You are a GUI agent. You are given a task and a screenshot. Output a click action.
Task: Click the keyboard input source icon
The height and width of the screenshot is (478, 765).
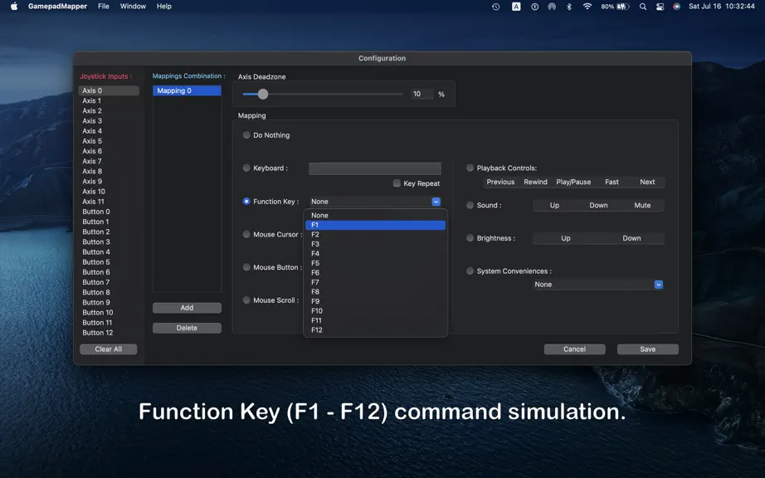516,7
